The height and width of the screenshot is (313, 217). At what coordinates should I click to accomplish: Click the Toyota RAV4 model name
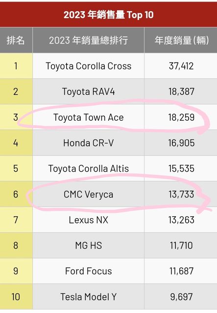pyautogui.click(x=88, y=91)
